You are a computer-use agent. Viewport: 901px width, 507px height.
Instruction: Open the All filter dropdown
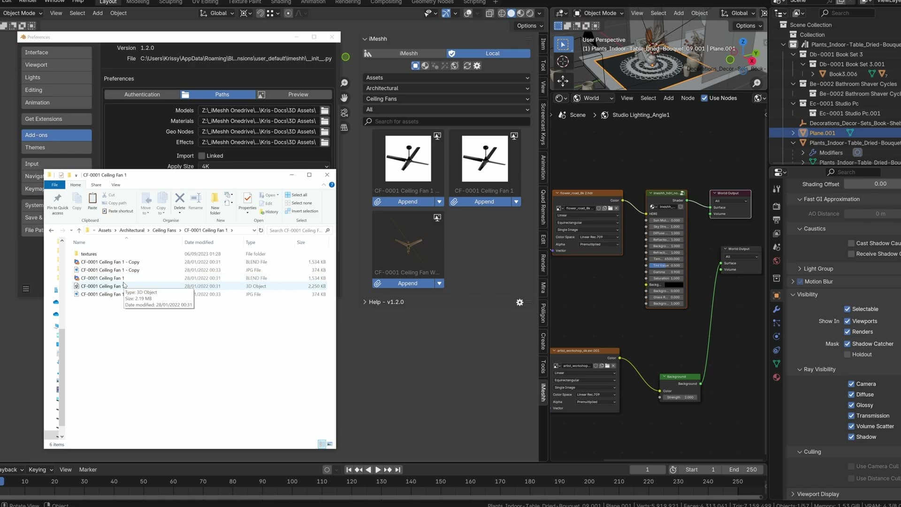coord(447,110)
